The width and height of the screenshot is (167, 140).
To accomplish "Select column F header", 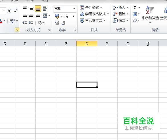I will (x=66, y=44).
